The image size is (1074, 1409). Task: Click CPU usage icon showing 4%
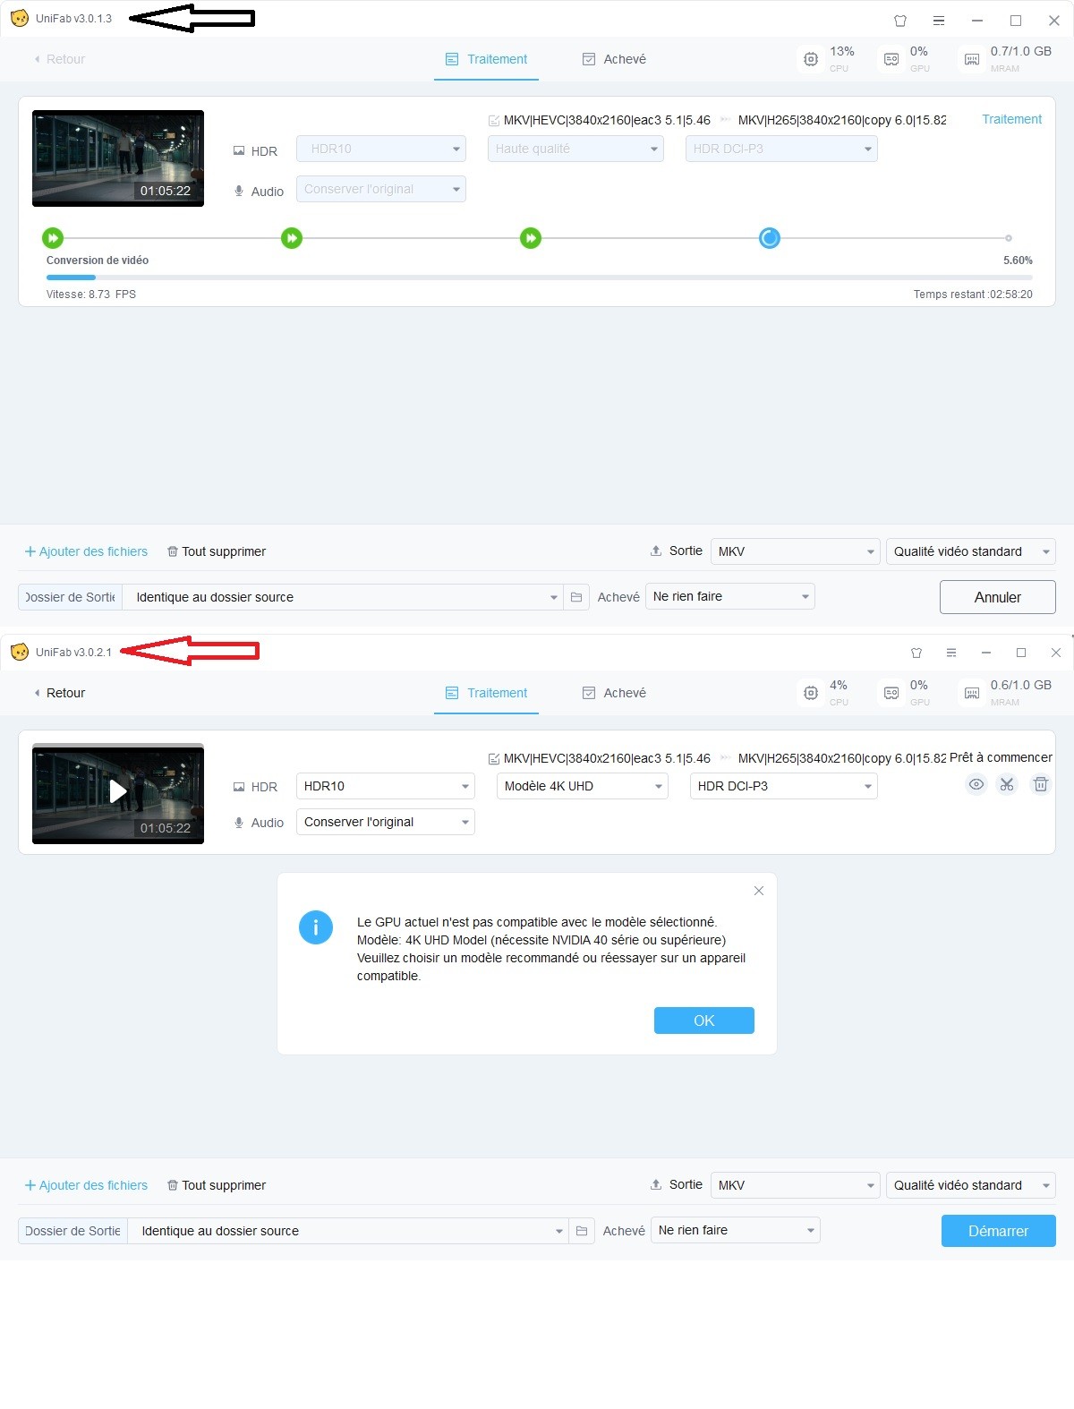tap(811, 693)
